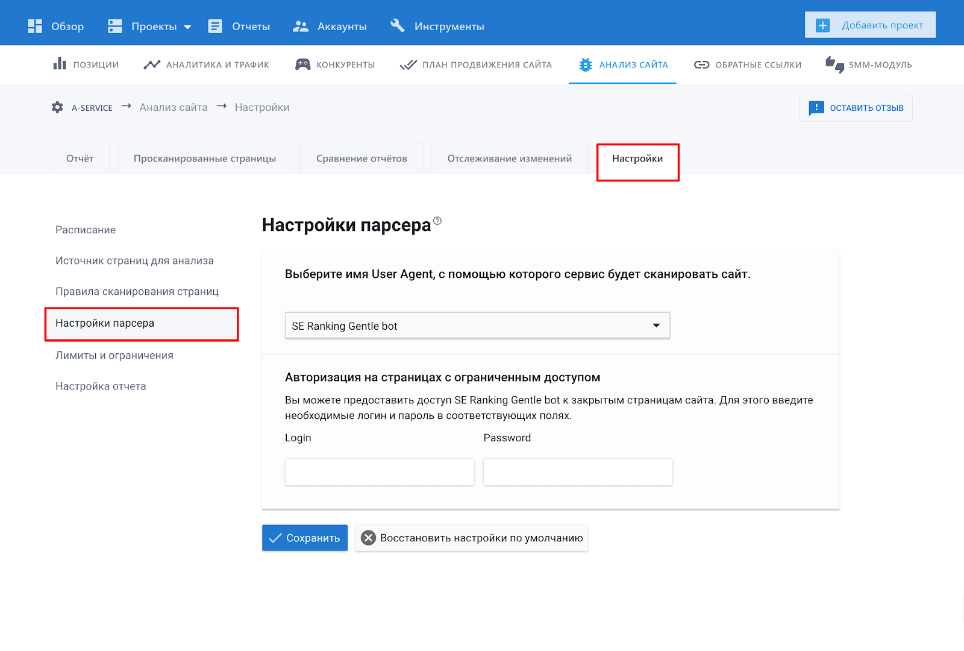Click Восстановить настройки по умолчанию
This screenshot has height=651, width=964.
pos(472,538)
